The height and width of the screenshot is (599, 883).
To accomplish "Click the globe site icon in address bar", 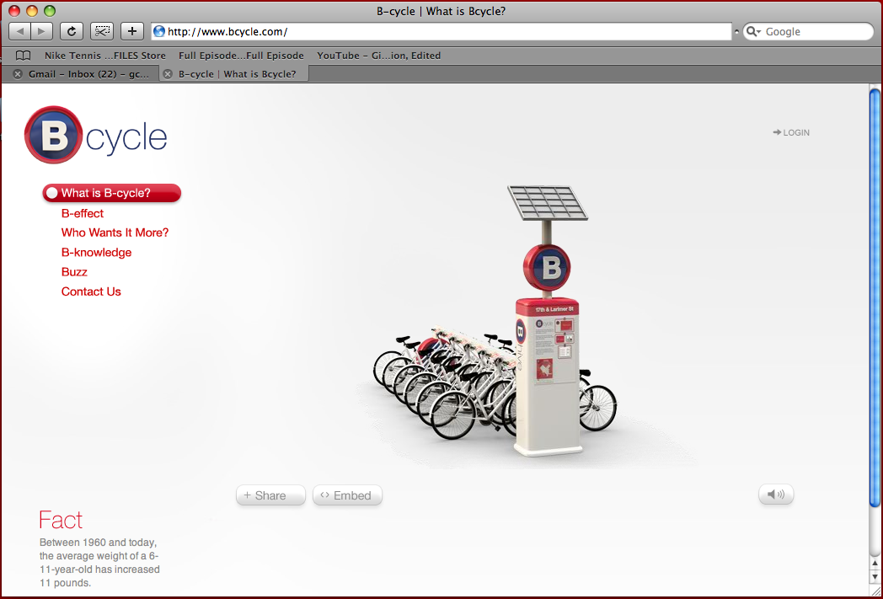I will pos(159,31).
